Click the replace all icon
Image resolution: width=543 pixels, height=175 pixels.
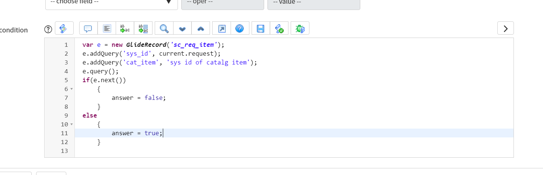coord(143,28)
